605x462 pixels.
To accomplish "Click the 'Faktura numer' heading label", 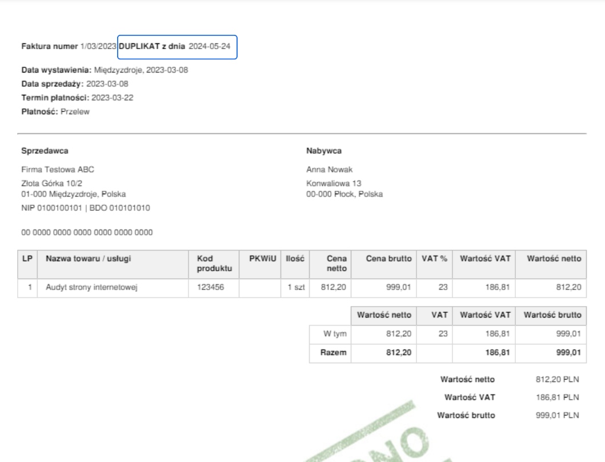I will pyautogui.click(x=49, y=46).
